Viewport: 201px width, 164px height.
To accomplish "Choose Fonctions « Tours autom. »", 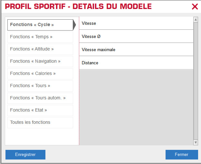I will tap(40, 98).
